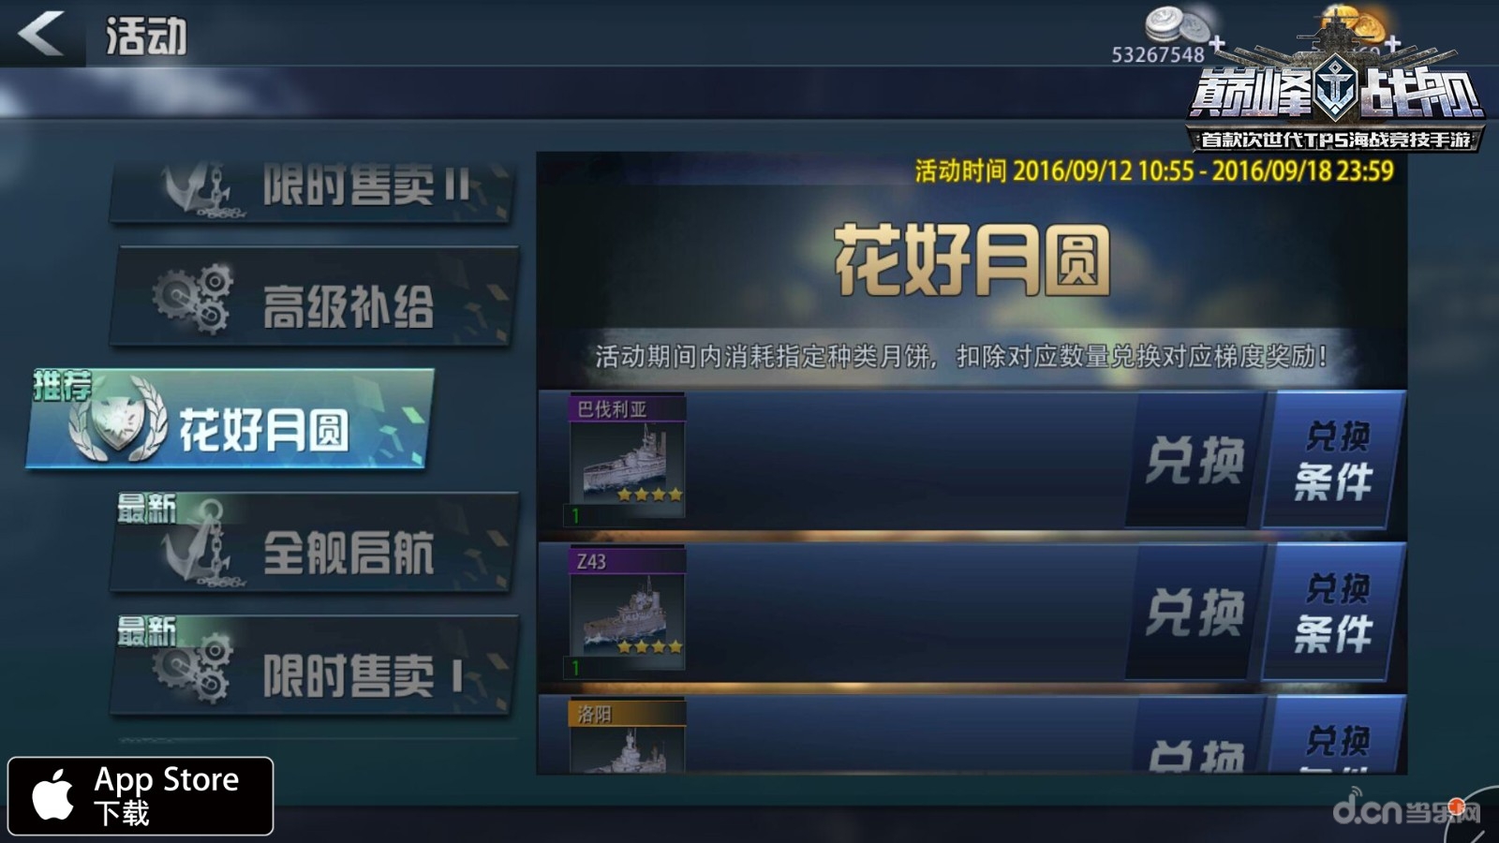This screenshot has width=1499, height=843.
Task: Click the 巴伐利亚 ship thumbnail
Action: 628,457
